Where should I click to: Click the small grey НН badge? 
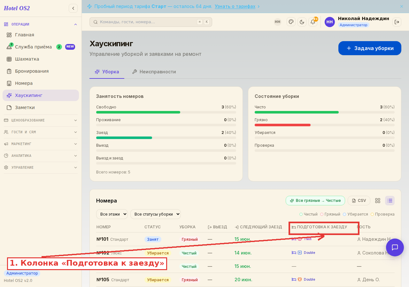point(277,22)
